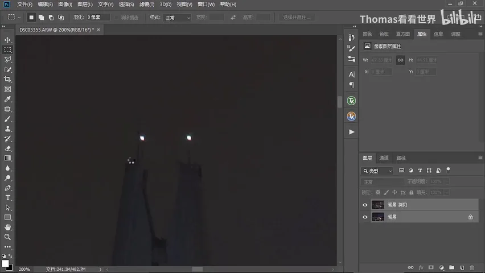Open the orange TK panel icon
The width and height of the screenshot is (485, 273).
coord(351,116)
